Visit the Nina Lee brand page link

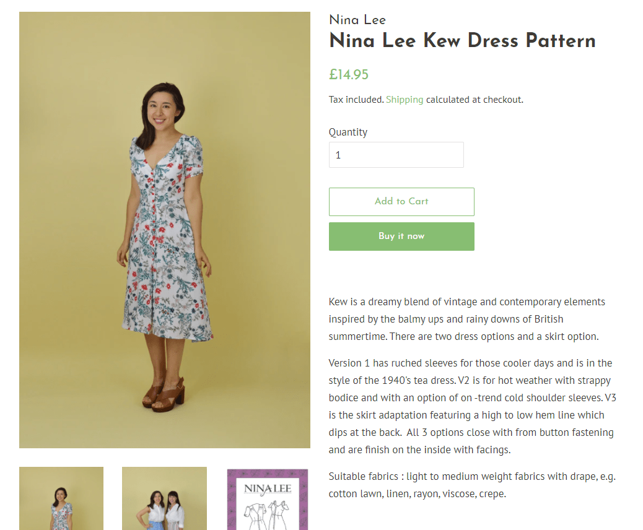tap(357, 19)
